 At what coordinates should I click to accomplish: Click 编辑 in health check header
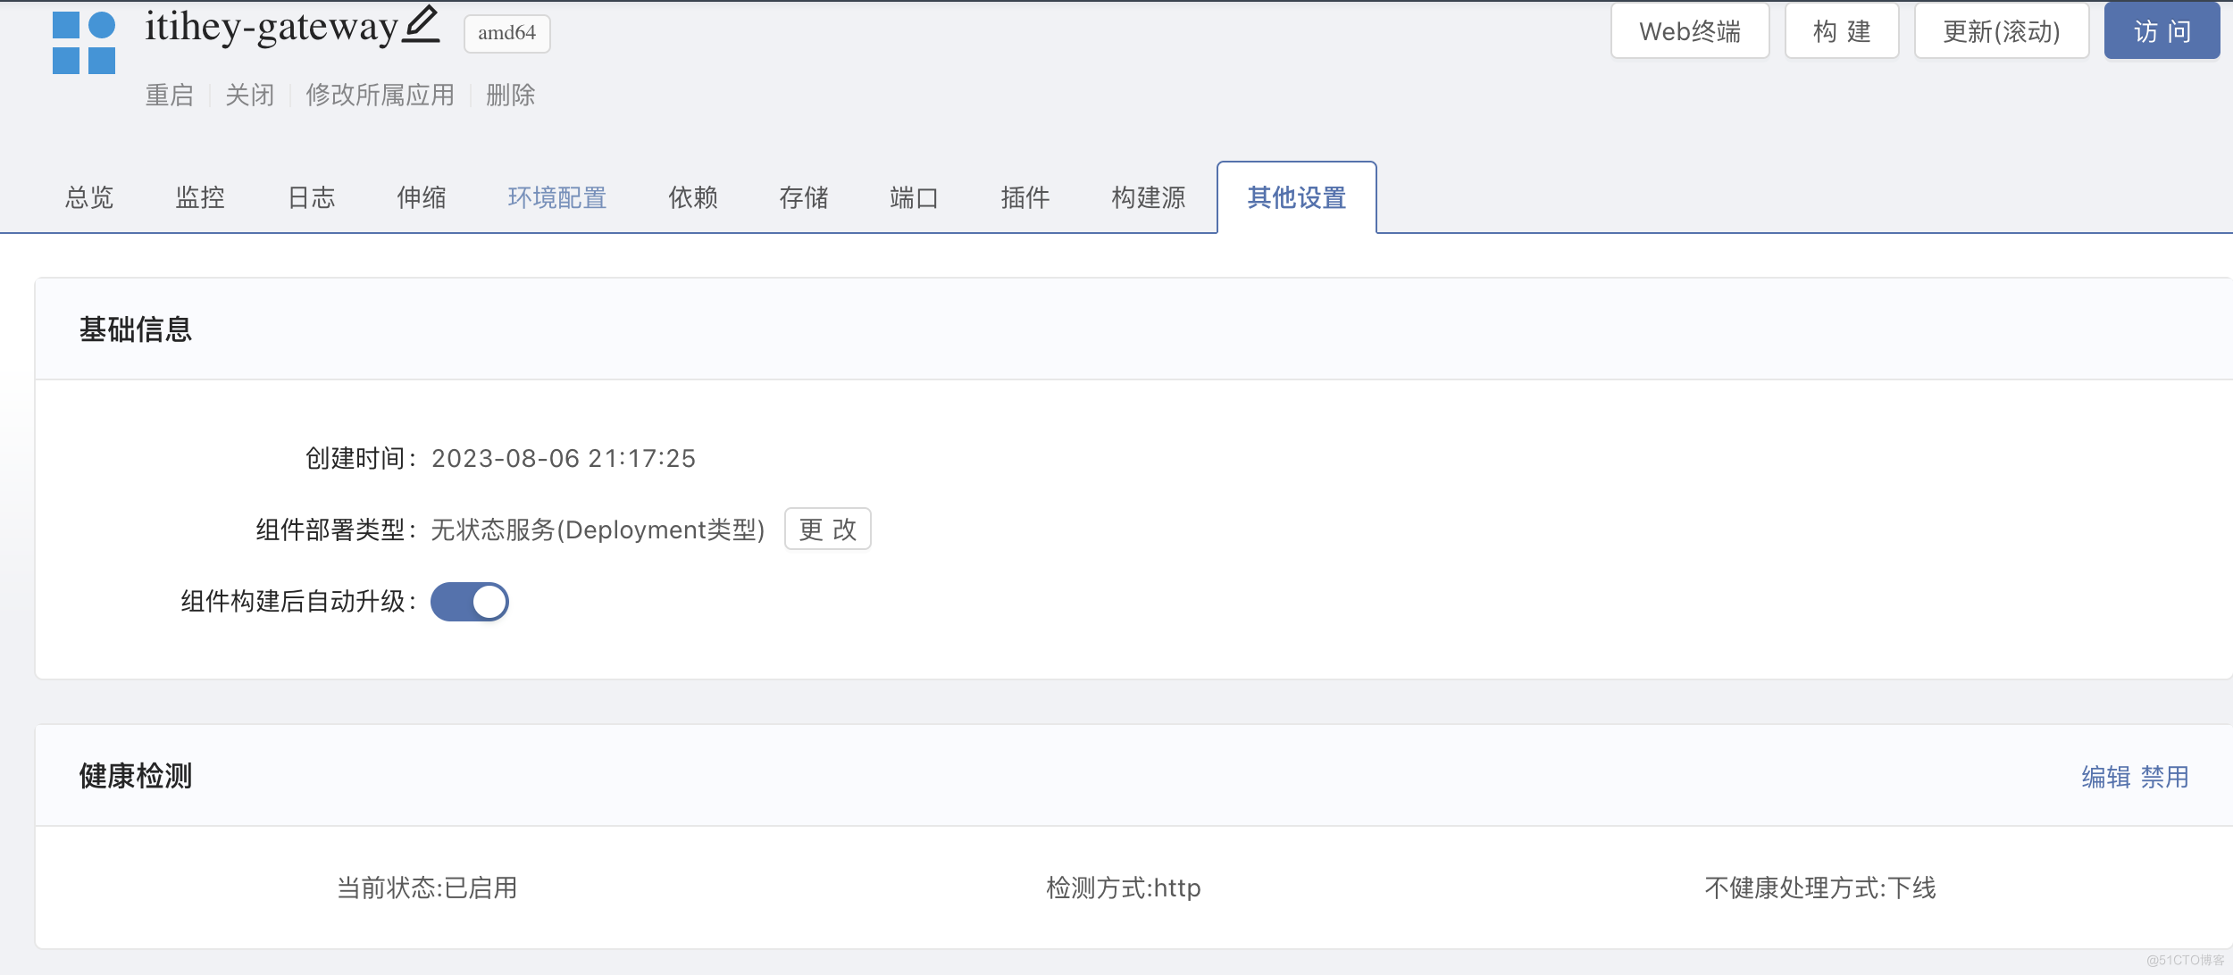pyautogui.click(x=2106, y=777)
